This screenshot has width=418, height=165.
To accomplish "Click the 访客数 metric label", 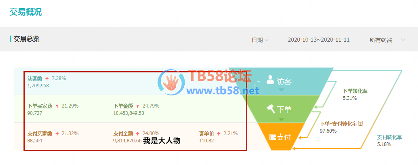I will tap(36, 78).
